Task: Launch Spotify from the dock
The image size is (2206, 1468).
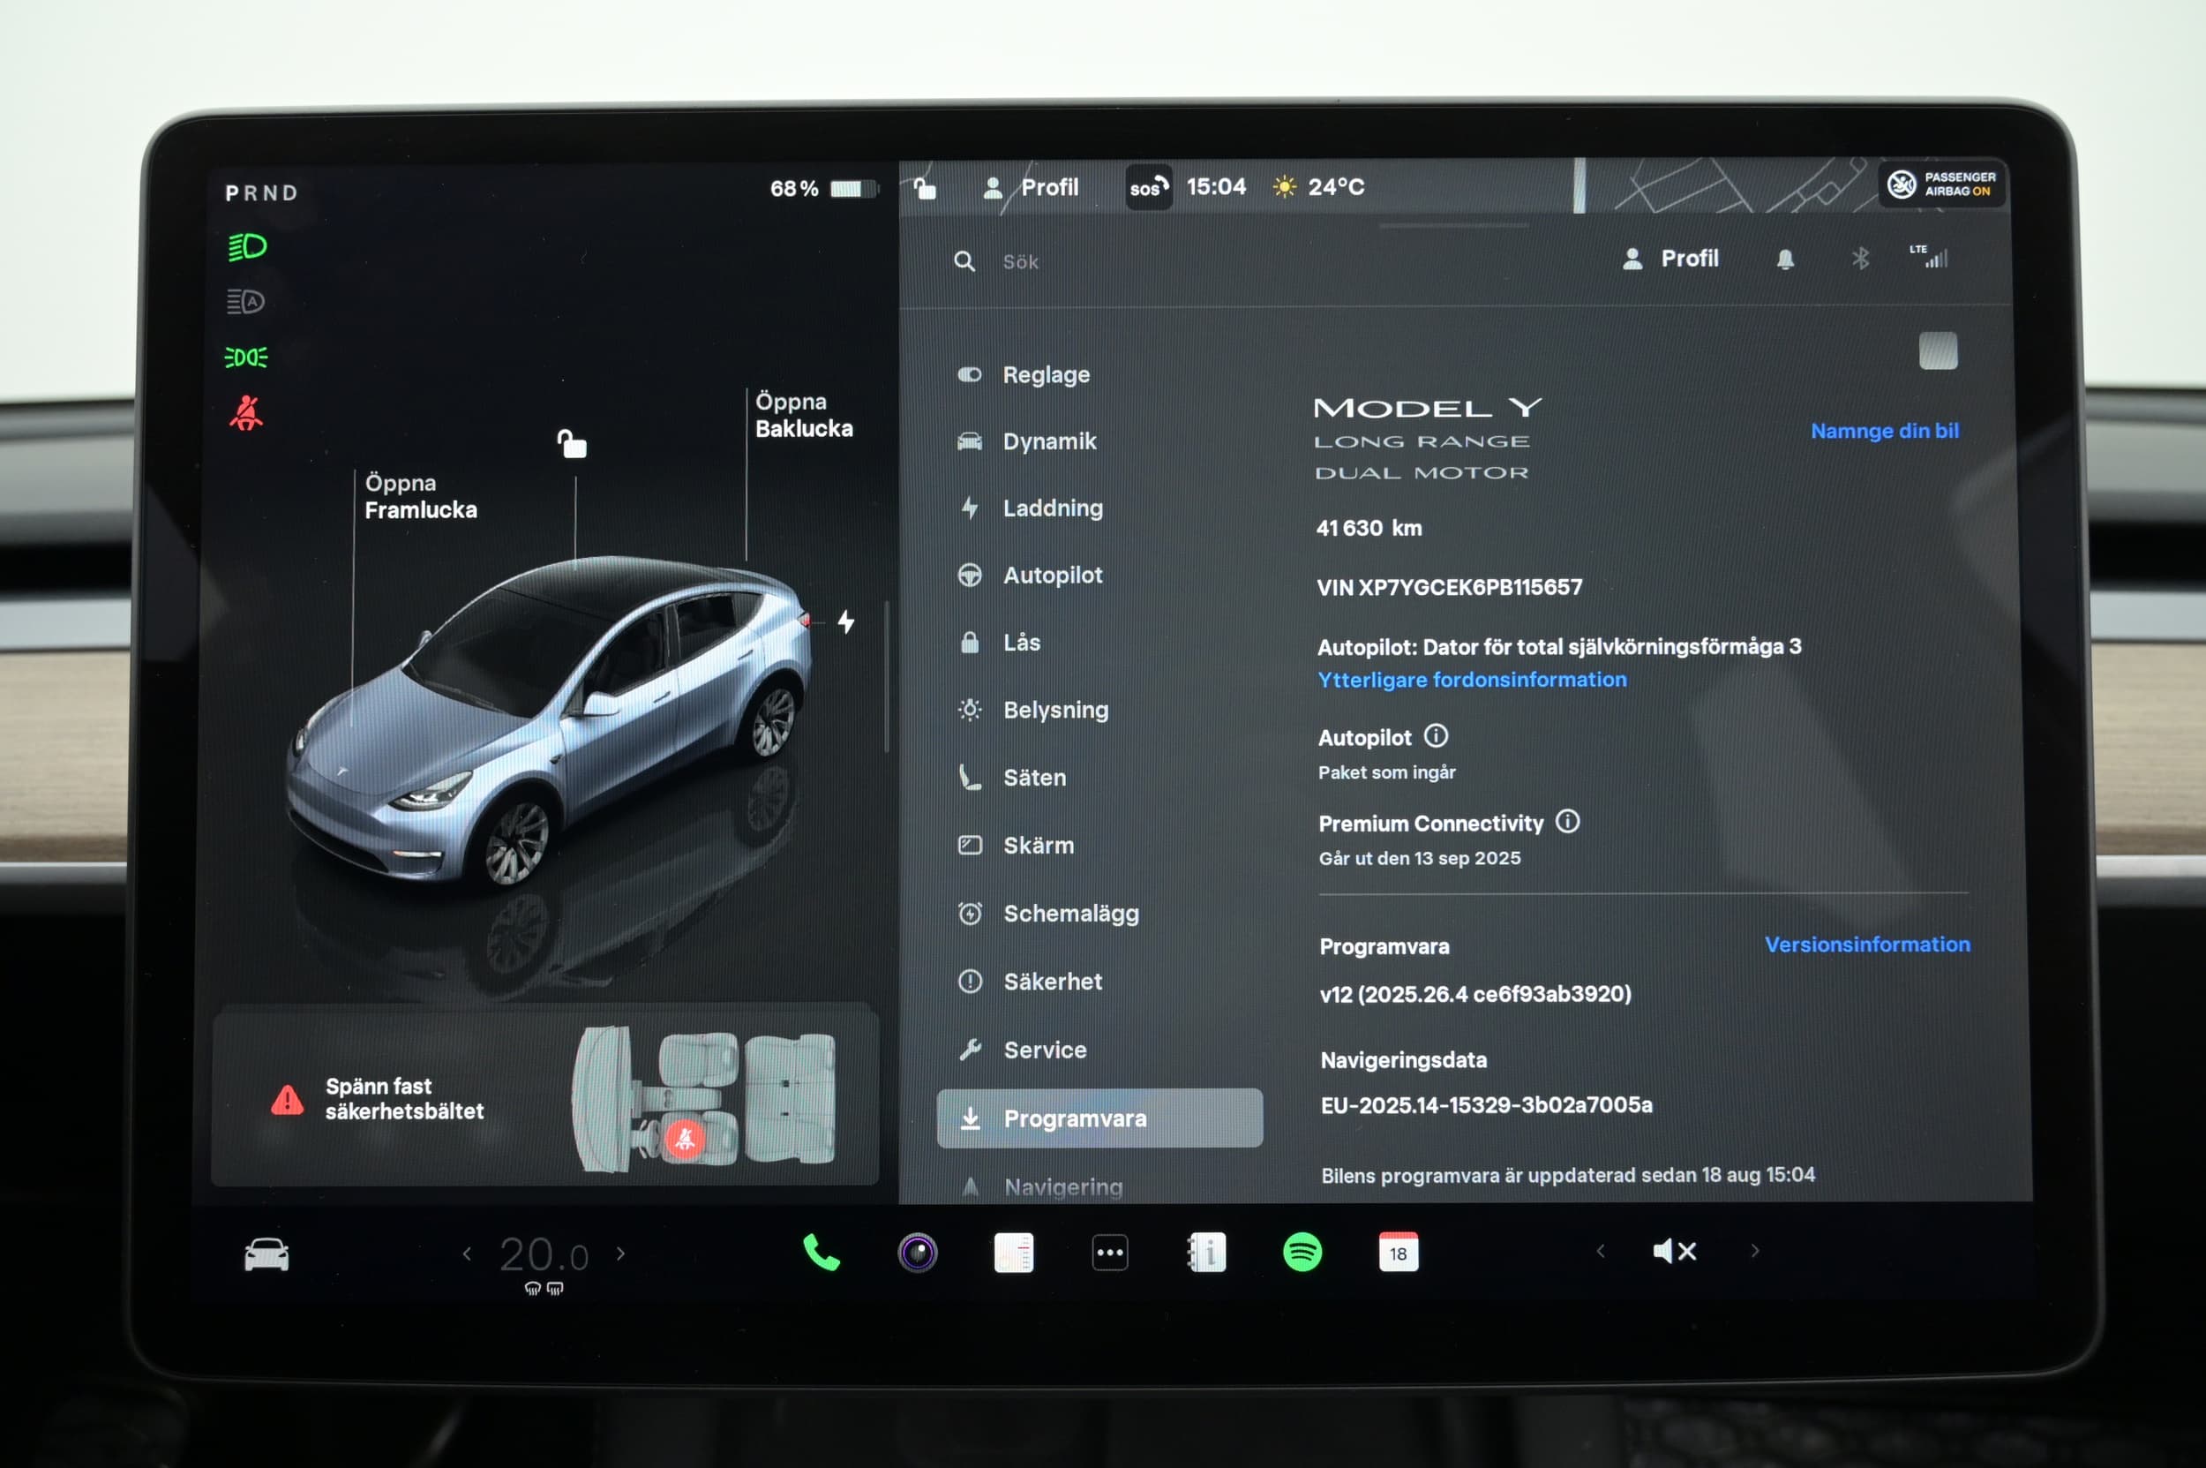Action: point(1302,1252)
